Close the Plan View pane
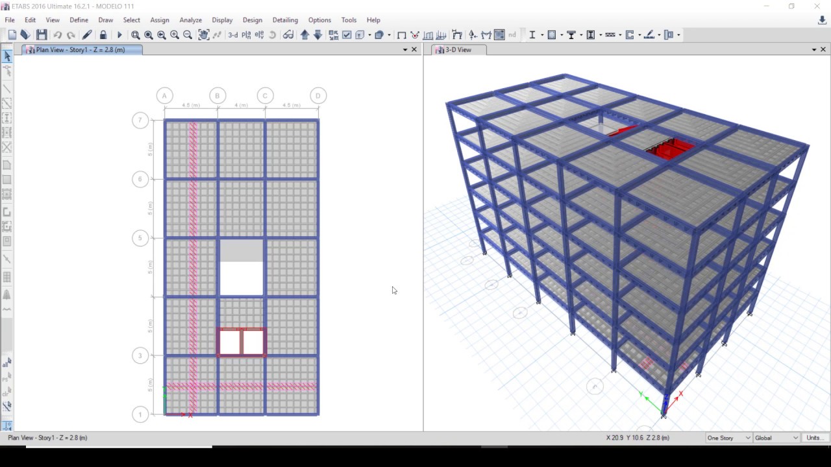 point(414,50)
